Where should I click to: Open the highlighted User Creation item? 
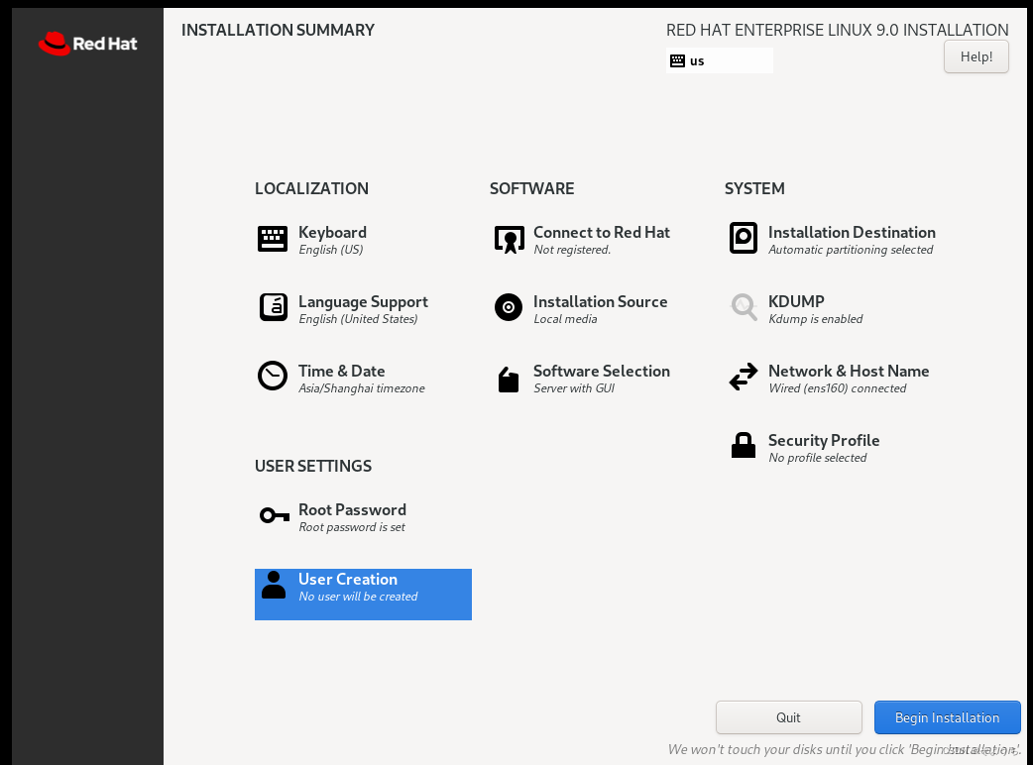363,594
